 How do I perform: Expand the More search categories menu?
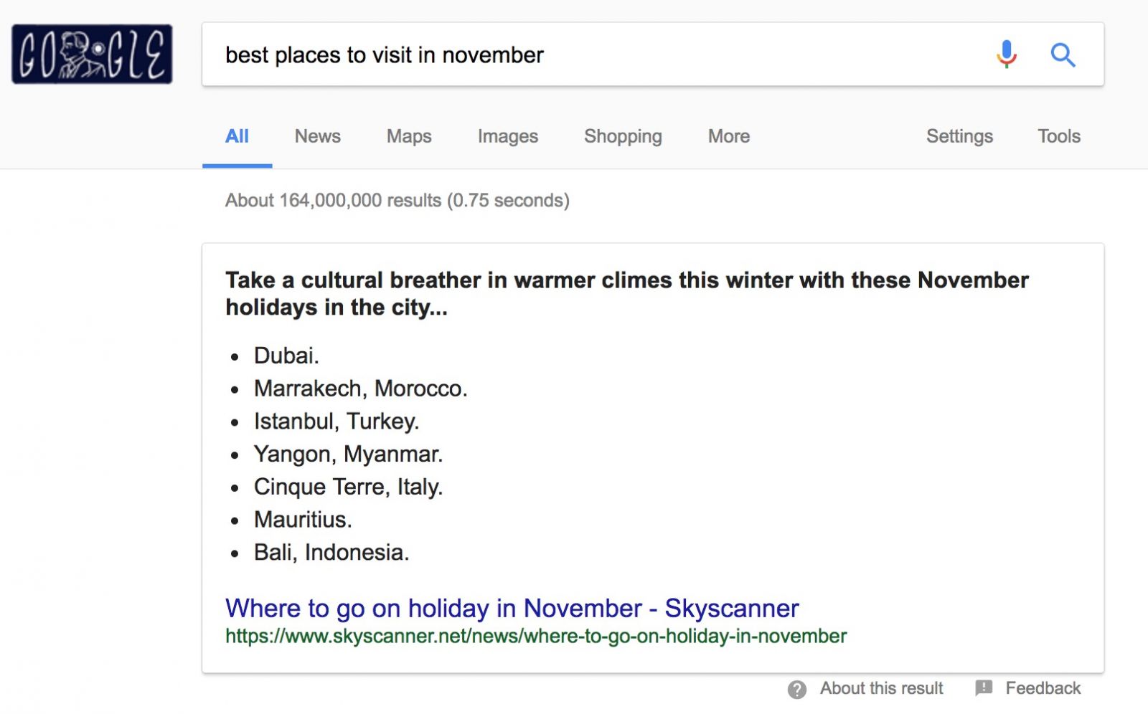click(728, 136)
